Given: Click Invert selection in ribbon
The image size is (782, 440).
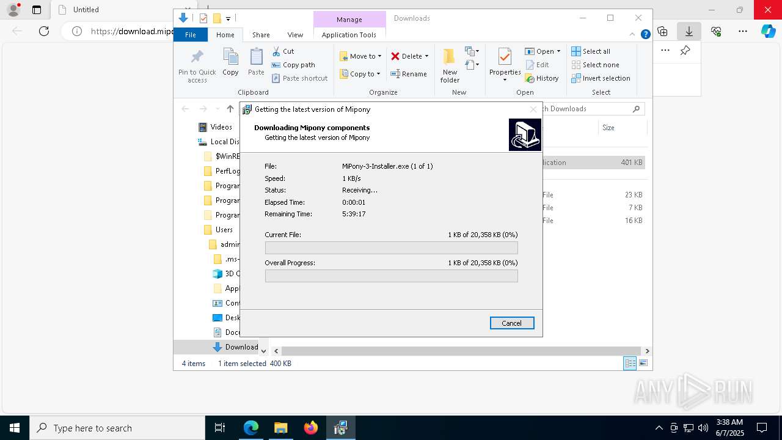Looking at the screenshot, I should click(x=601, y=78).
